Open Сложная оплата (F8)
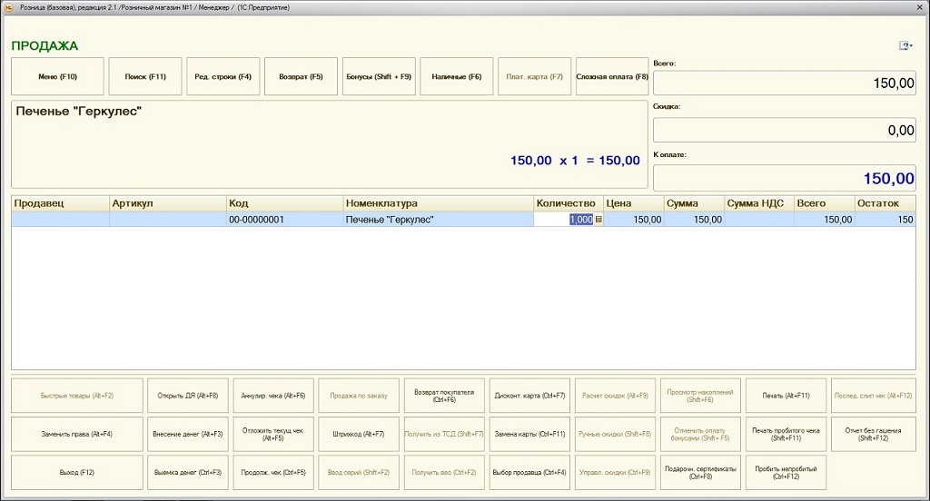The width and height of the screenshot is (930, 501). (x=612, y=76)
